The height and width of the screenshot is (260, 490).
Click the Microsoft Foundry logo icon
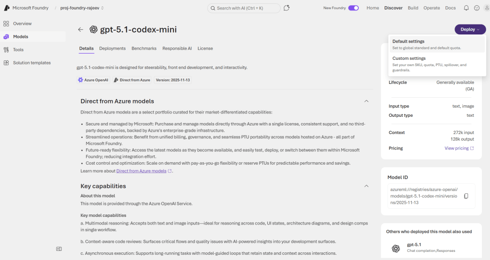coord(7,8)
